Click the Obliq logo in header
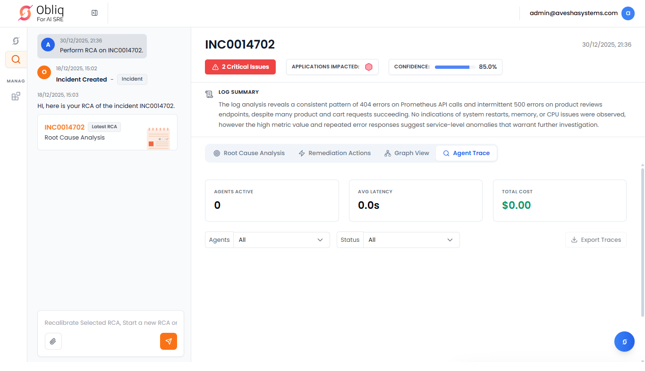645x371 pixels. click(x=41, y=13)
